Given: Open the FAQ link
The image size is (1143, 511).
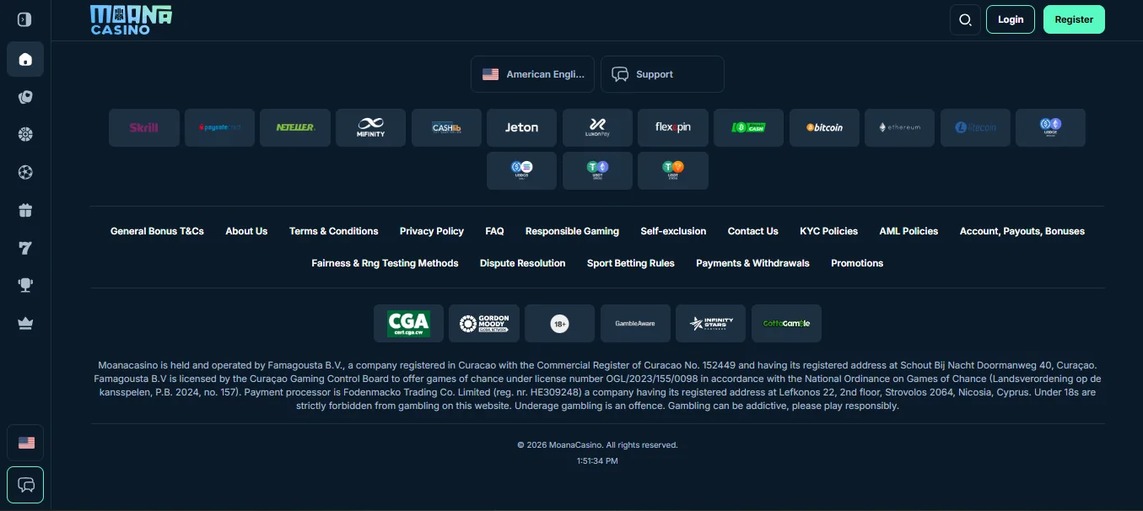Looking at the screenshot, I should tap(494, 231).
